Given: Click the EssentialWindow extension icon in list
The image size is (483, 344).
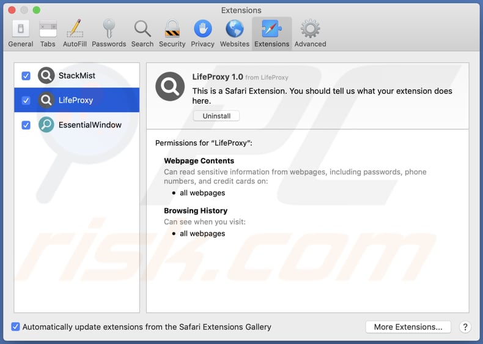Looking at the screenshot, I should (x=46, y=125).
